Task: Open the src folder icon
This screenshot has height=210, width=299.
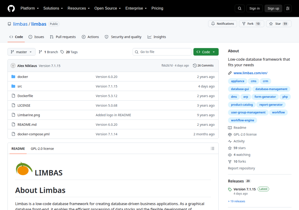Action: coord(13,86)
